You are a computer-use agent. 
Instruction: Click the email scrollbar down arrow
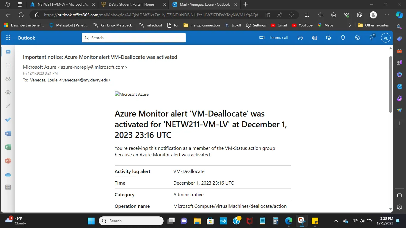(x=391, y=209)
